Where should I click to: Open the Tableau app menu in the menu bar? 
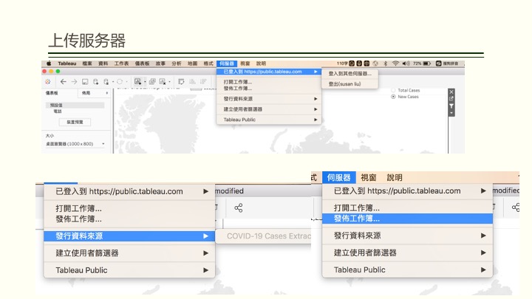(x=66, y=63)
